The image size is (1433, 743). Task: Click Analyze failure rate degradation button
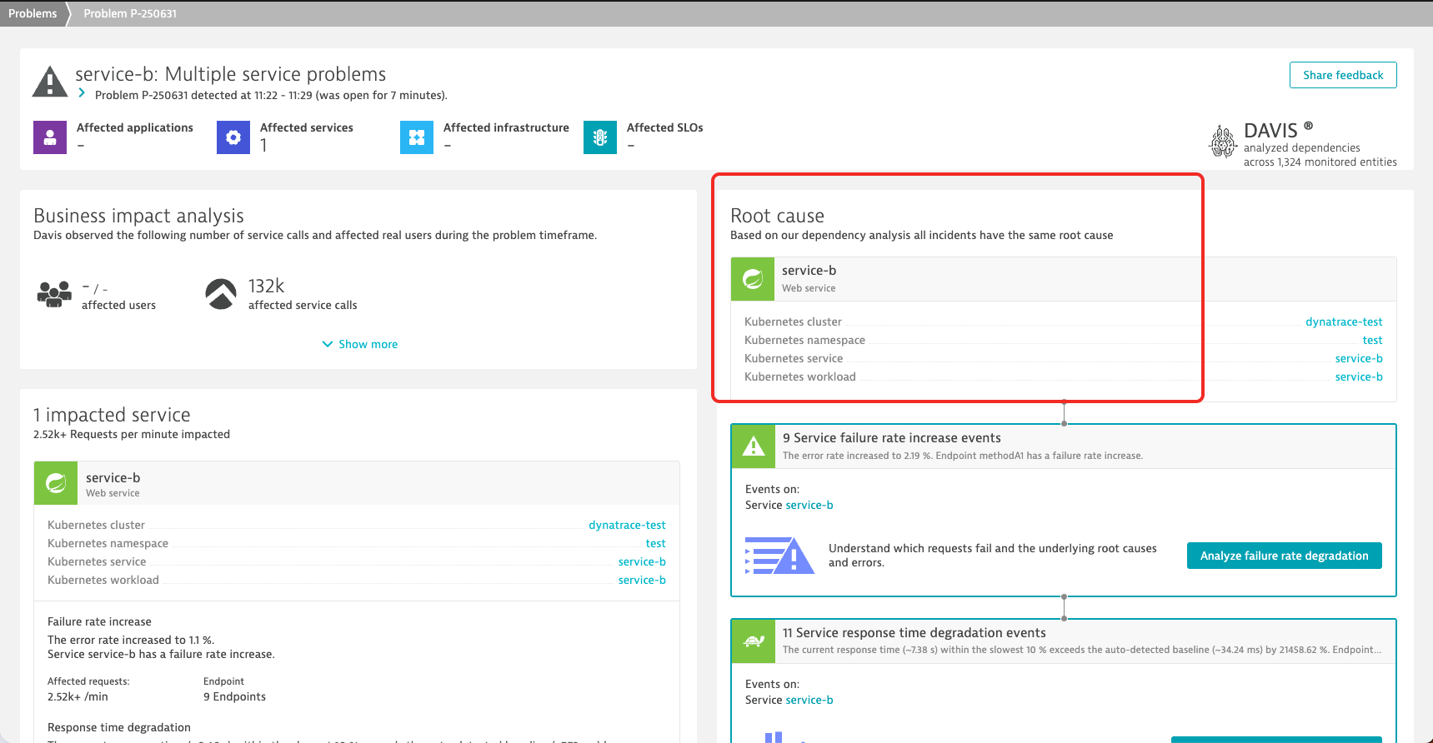point(1284,556)
